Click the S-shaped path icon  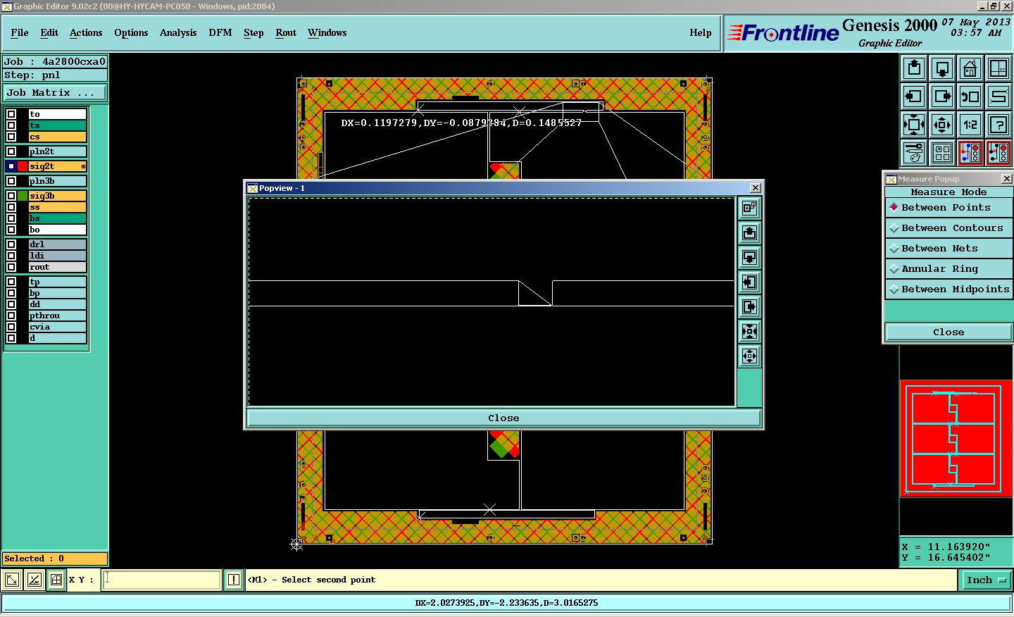click(x=999, y=96)
